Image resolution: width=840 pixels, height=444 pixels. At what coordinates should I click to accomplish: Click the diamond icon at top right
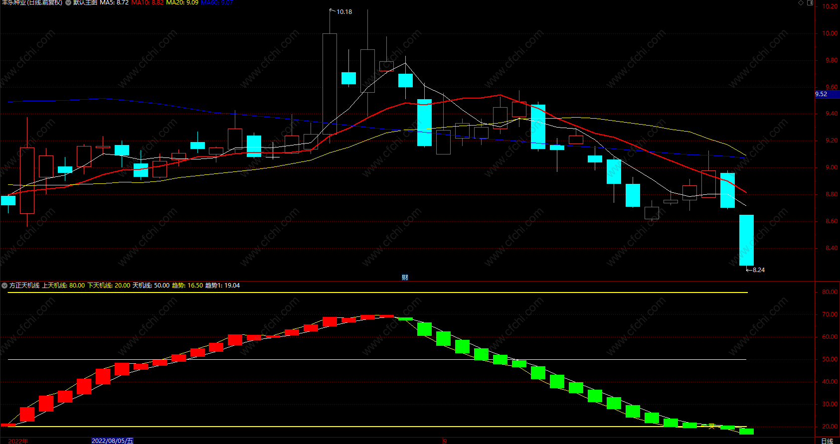pyautogui.click(x=801, y=2)
